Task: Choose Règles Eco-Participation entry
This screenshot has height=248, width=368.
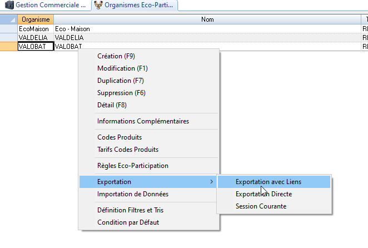Action: pos(132,166)
